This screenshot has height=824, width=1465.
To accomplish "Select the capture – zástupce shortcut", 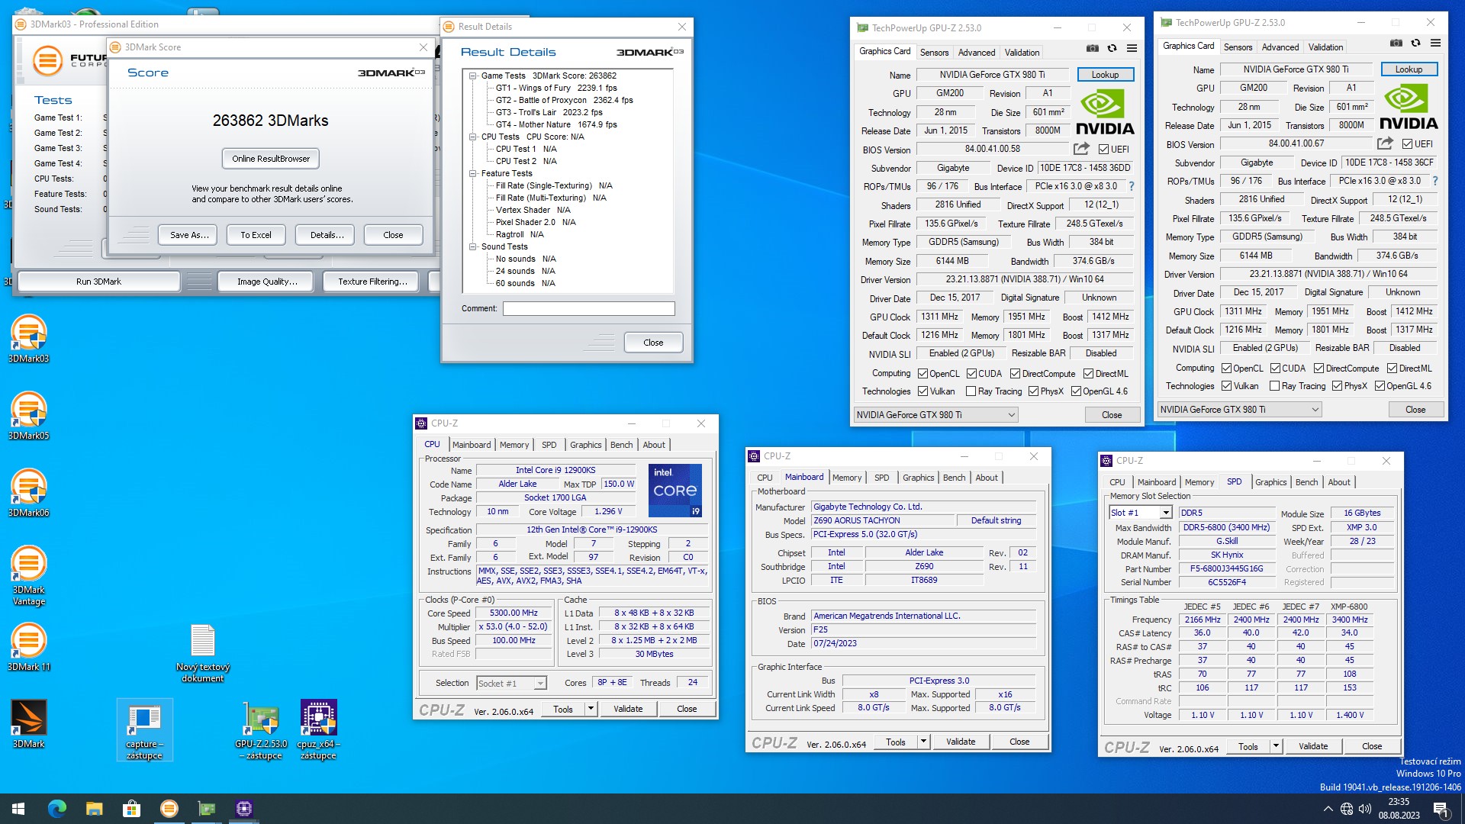I will (x=144, y=730).
